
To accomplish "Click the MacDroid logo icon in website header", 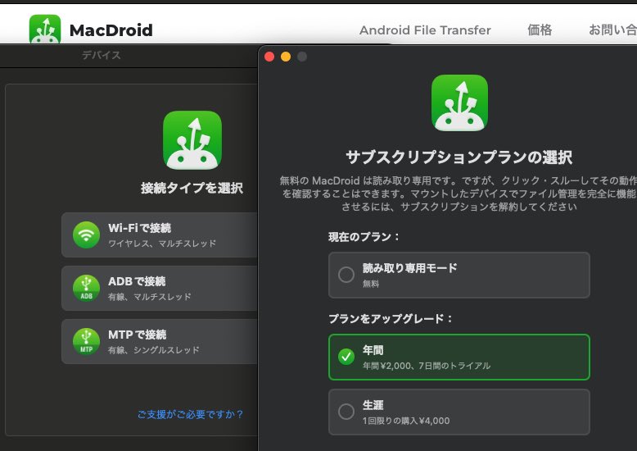I will (45, 29).
